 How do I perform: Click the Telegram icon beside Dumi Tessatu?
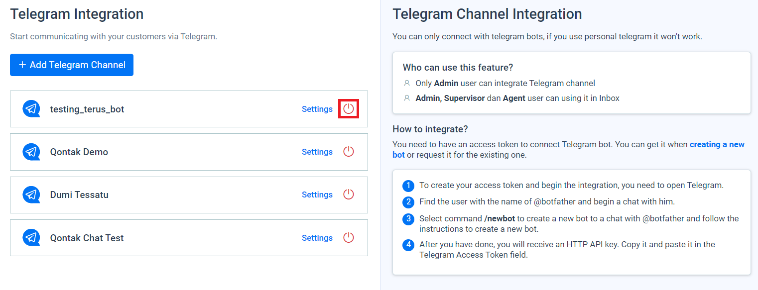click(31, 194)
